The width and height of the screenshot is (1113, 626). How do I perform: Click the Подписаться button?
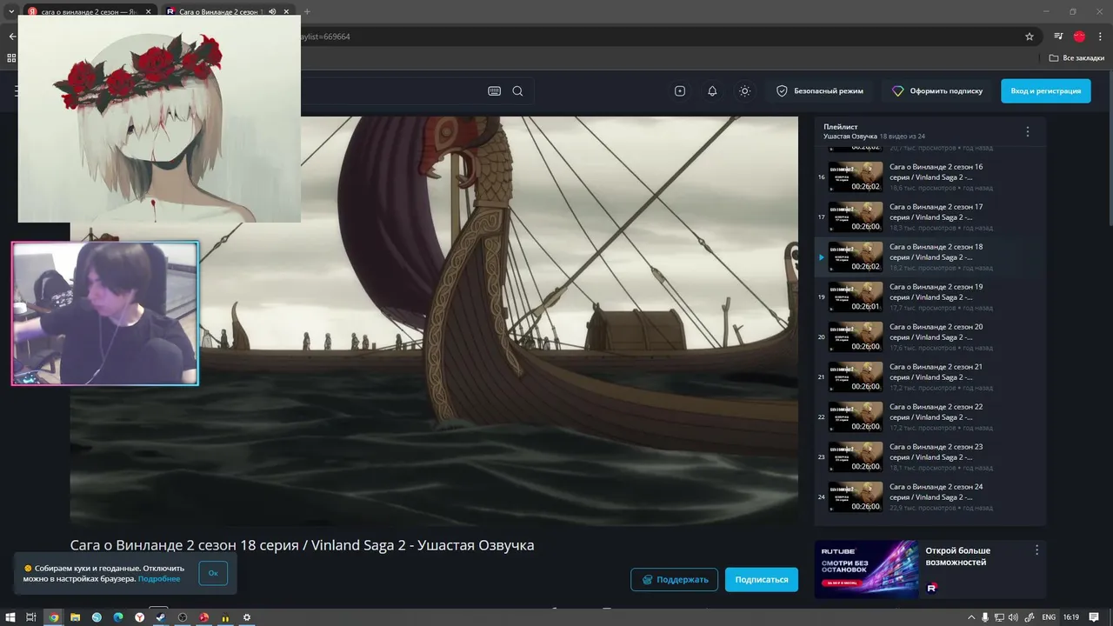(x=762, y=579)
